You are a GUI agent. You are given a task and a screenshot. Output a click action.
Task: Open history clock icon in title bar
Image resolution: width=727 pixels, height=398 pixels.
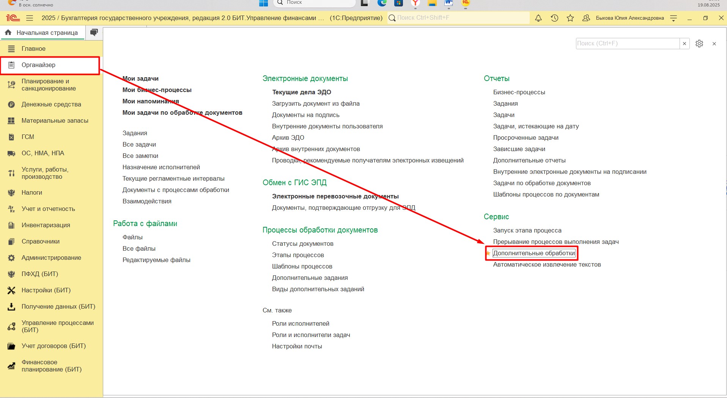[x=554, y=18]
